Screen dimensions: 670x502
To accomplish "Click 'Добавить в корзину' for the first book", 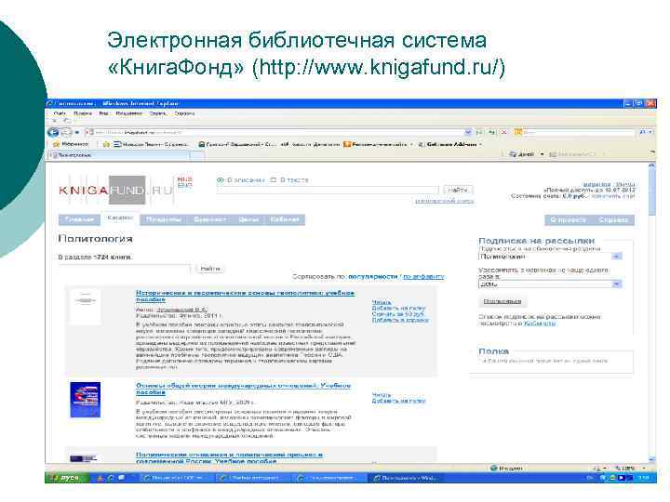I will tap(400, 320).
